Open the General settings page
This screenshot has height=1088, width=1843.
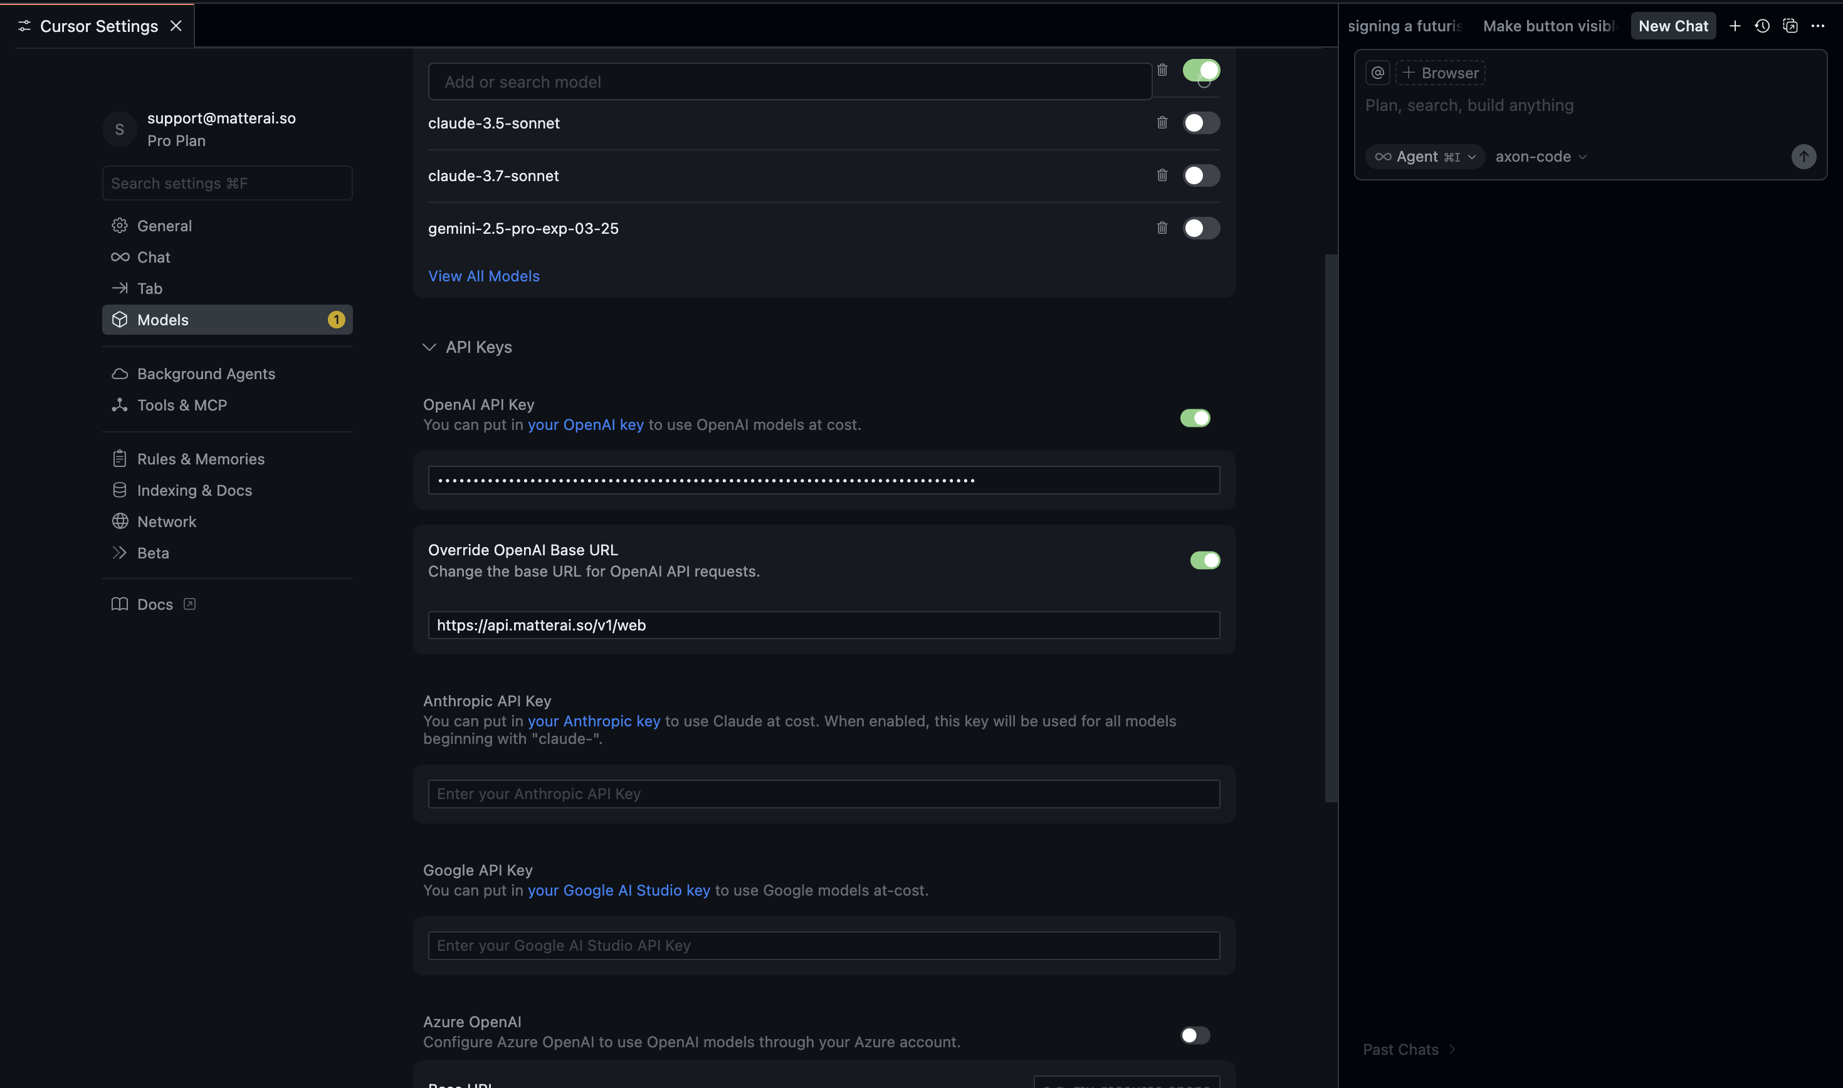click(164, 226)
